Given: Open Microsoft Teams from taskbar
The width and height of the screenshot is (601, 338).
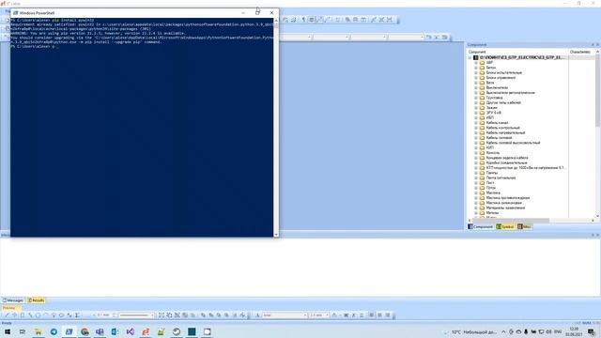Looking at the screenshot, I should (100, 331).
